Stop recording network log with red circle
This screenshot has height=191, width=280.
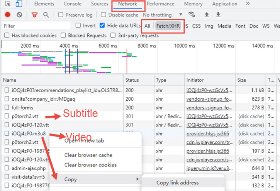[7, 15]
